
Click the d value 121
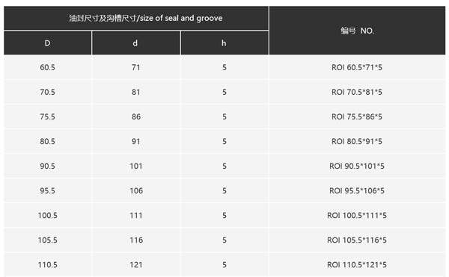(136, 265)
